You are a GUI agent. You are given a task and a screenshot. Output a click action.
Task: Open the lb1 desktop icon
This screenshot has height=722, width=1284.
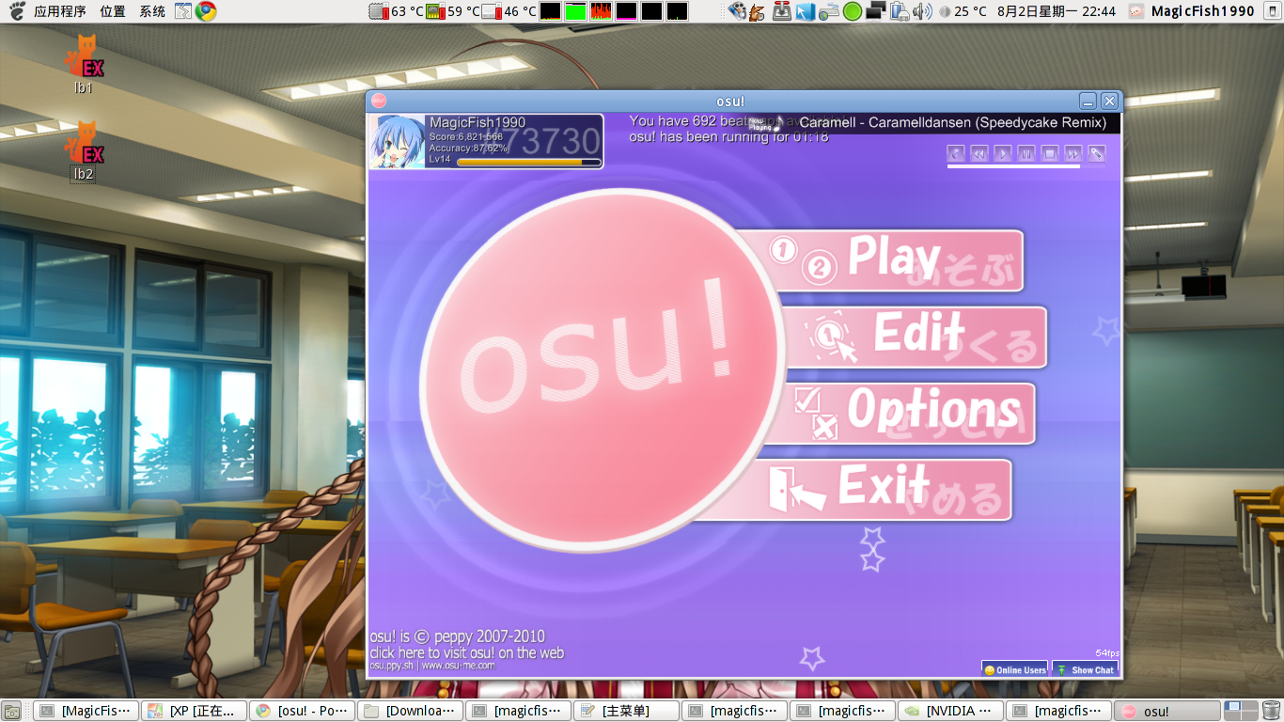(84, 65)
